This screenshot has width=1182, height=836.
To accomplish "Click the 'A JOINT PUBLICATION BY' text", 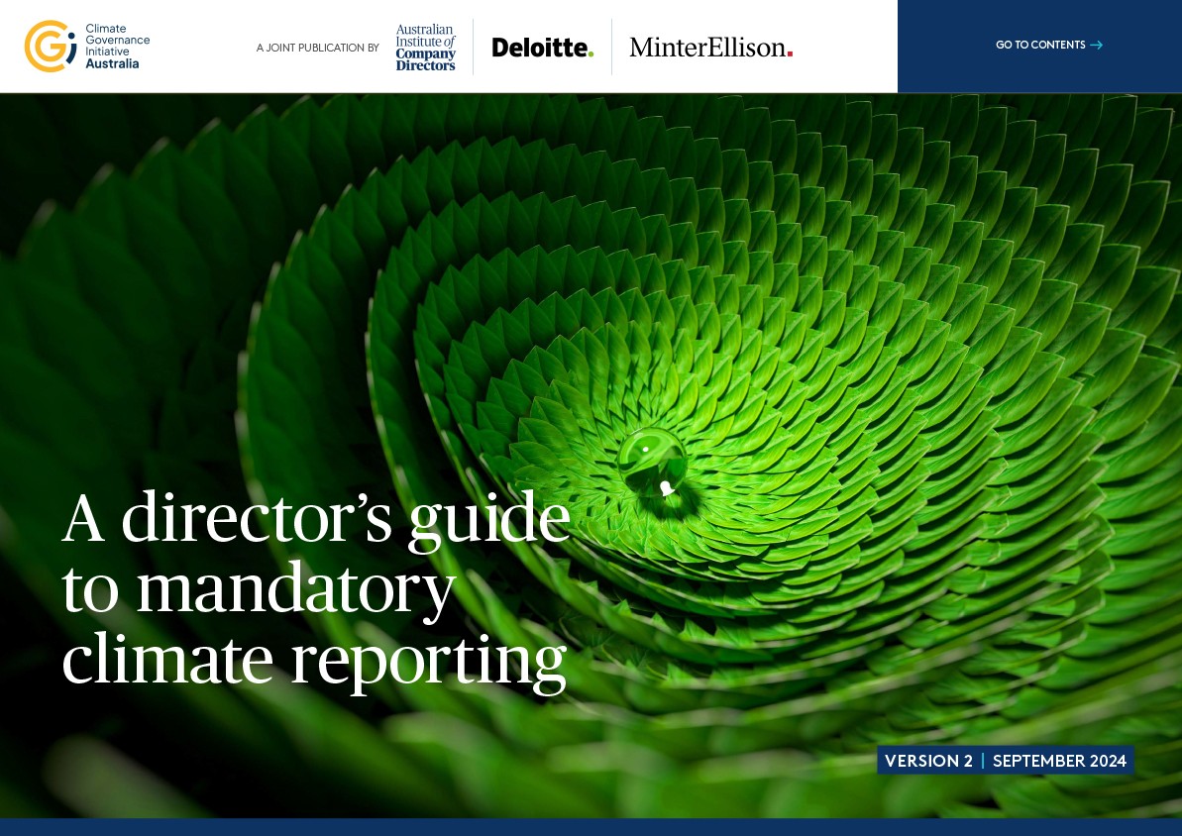I will tap(317, 48).
